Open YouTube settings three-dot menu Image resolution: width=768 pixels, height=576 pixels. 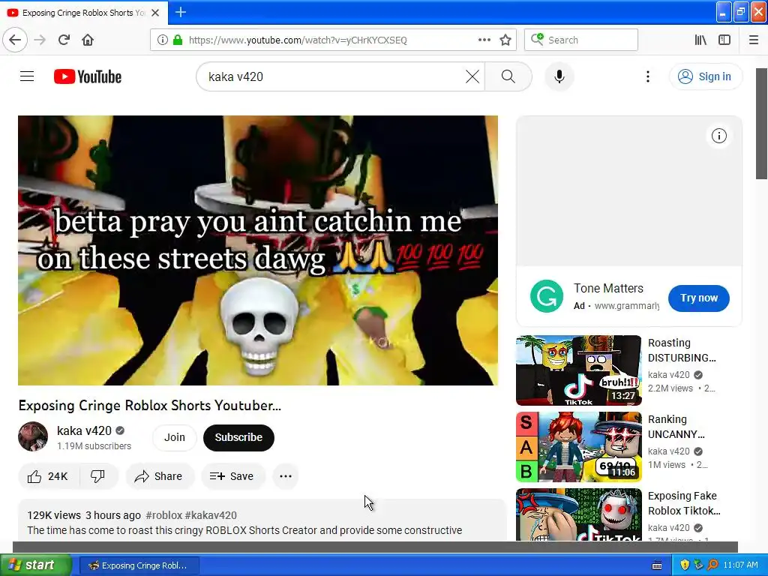[x=647, y=76]
